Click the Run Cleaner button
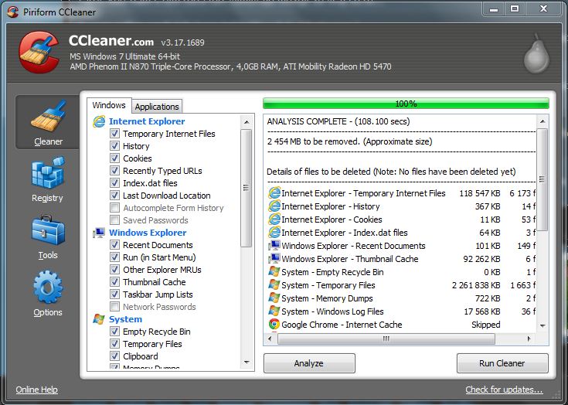This screenshot has height=405, width=568. coord(502,363)
